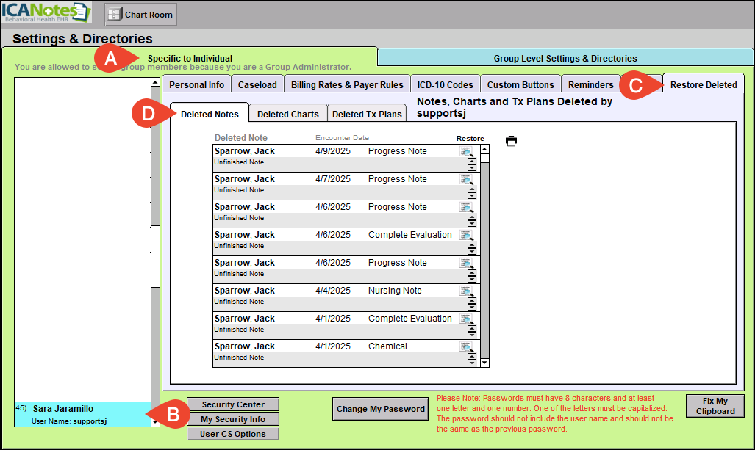Open the Security Center
The width and height of the screenshot is (755, 450).
[x=233, y=404]
